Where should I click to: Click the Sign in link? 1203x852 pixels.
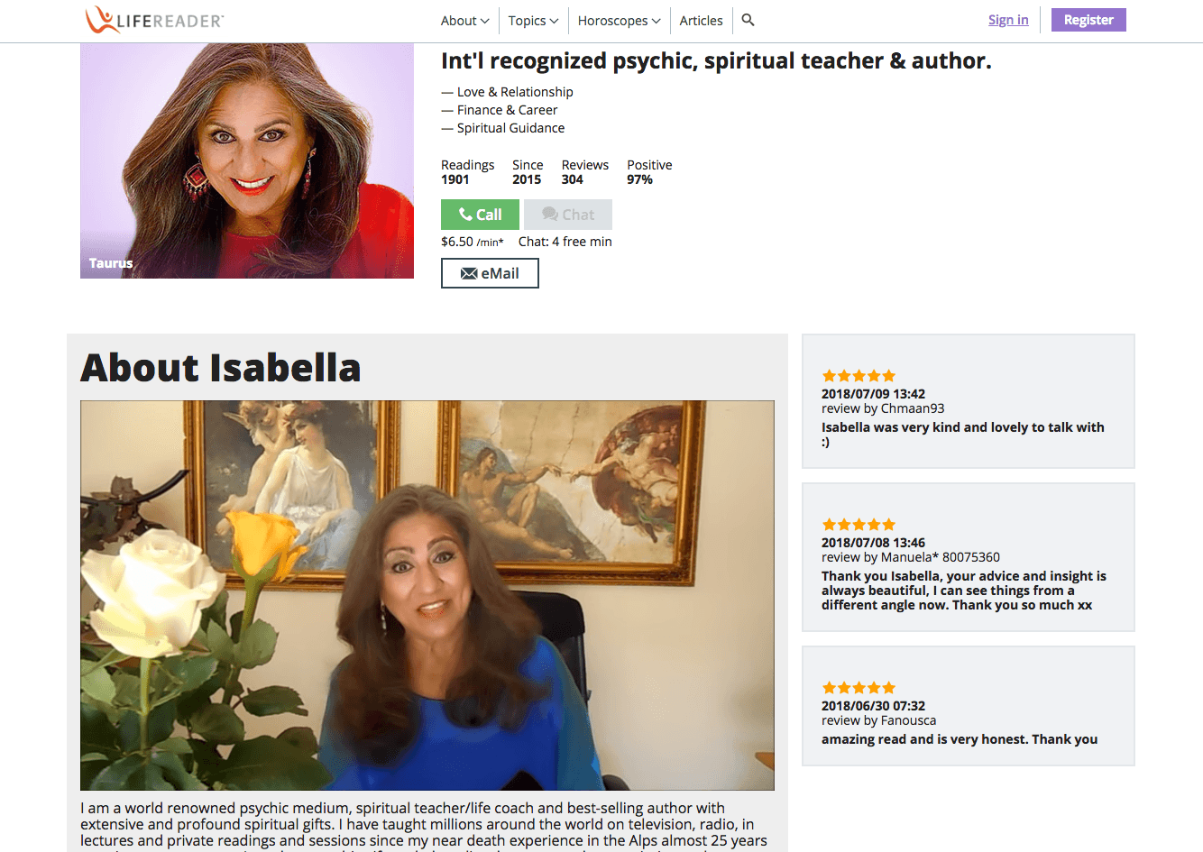coord(1008,20)
